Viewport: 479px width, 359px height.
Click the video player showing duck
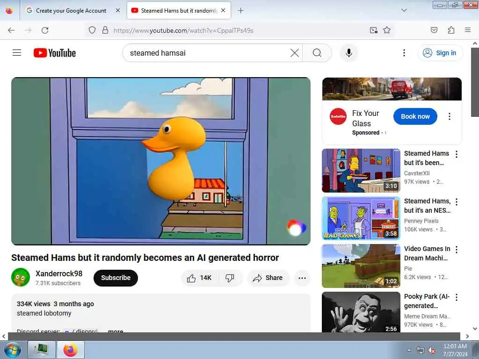(161, 161)
